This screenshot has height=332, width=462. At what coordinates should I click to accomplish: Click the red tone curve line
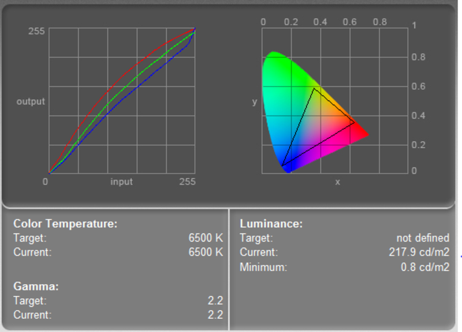(x=112, y=87)
